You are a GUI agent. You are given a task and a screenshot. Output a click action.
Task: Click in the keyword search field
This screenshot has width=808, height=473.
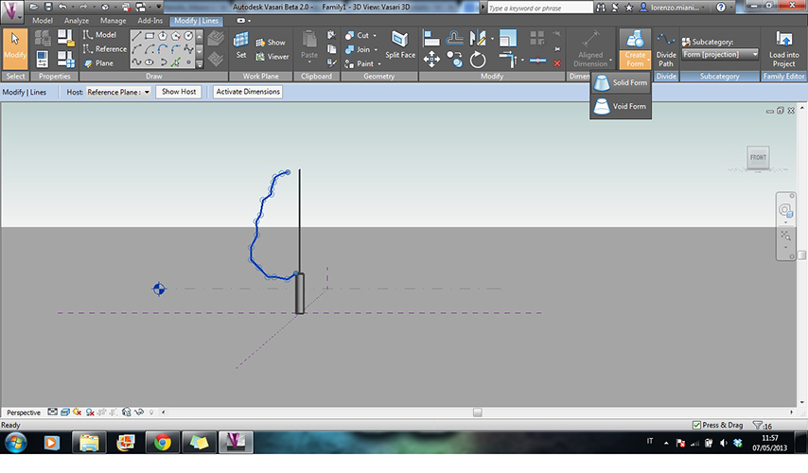pos(540,8)
